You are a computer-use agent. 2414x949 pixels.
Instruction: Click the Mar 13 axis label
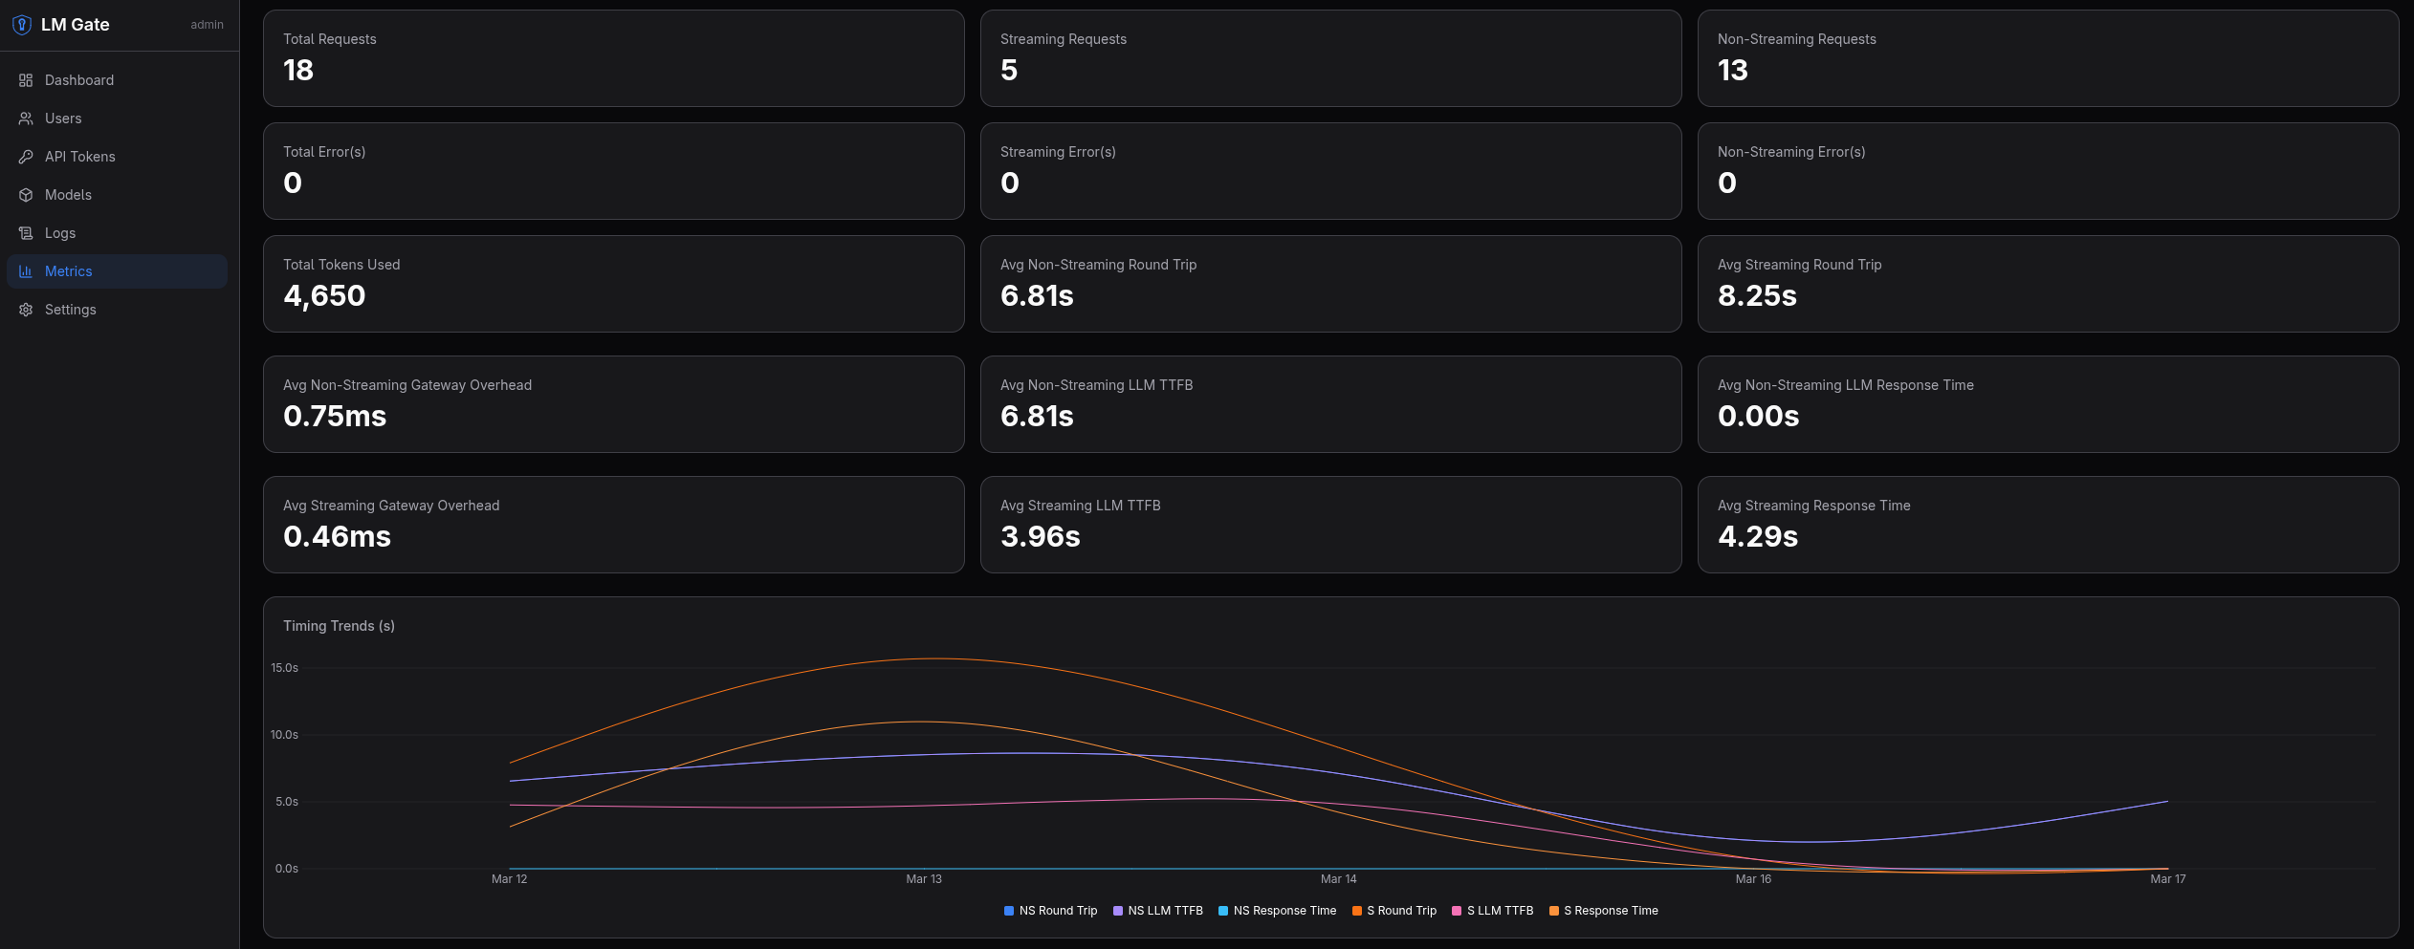coord(924,878)
